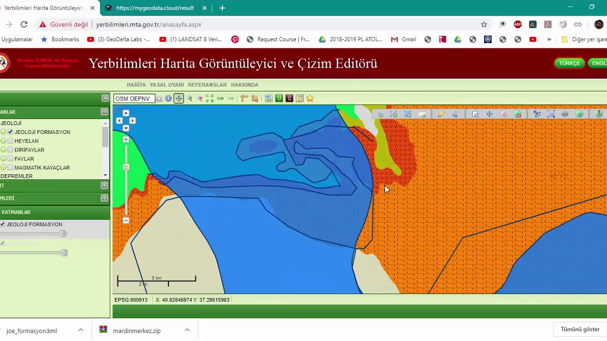Screen dimensions: 607x341
Task: Click the rotate feature arrows tool
Action: point(537,114)
